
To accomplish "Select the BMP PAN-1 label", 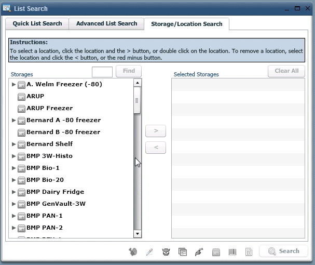I will (45, 216).
